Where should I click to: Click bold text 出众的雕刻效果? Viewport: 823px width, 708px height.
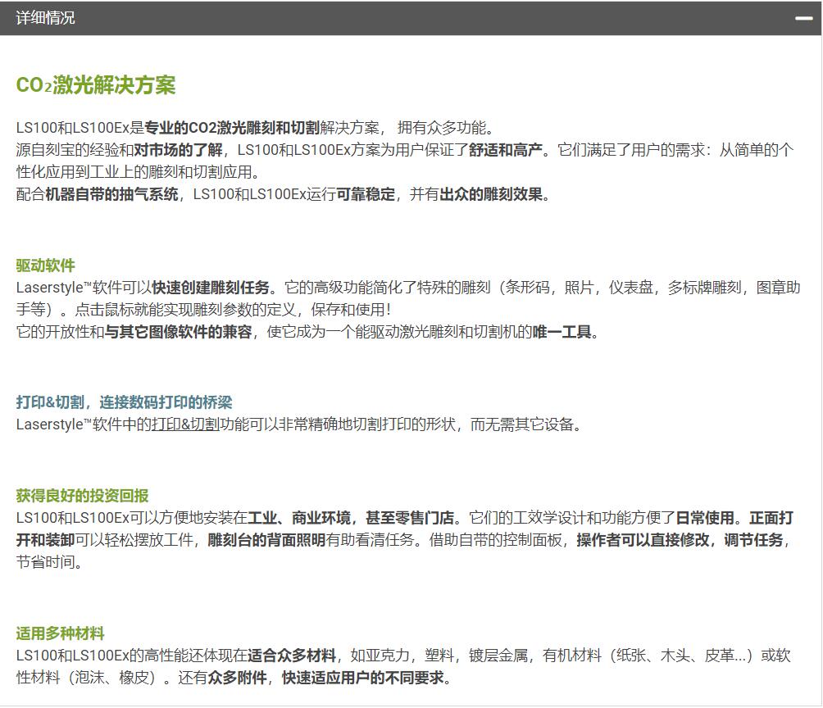[491, 194]
